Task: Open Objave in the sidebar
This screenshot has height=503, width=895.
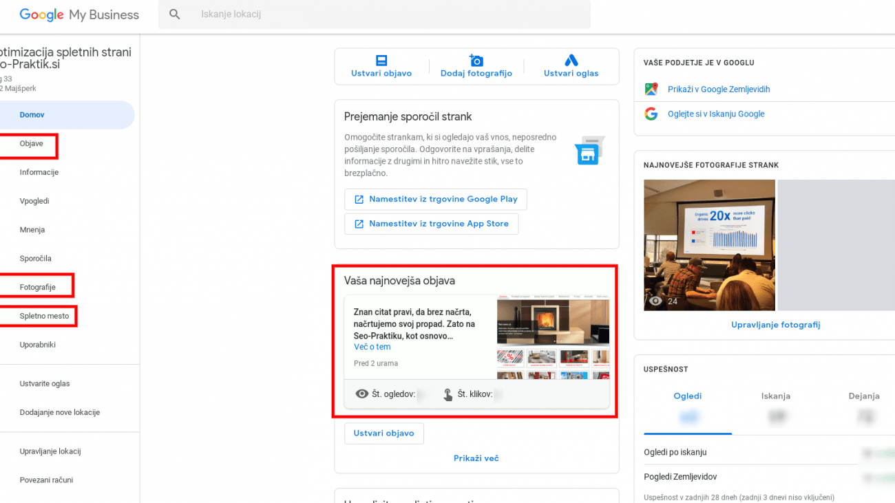Action: 32,144
